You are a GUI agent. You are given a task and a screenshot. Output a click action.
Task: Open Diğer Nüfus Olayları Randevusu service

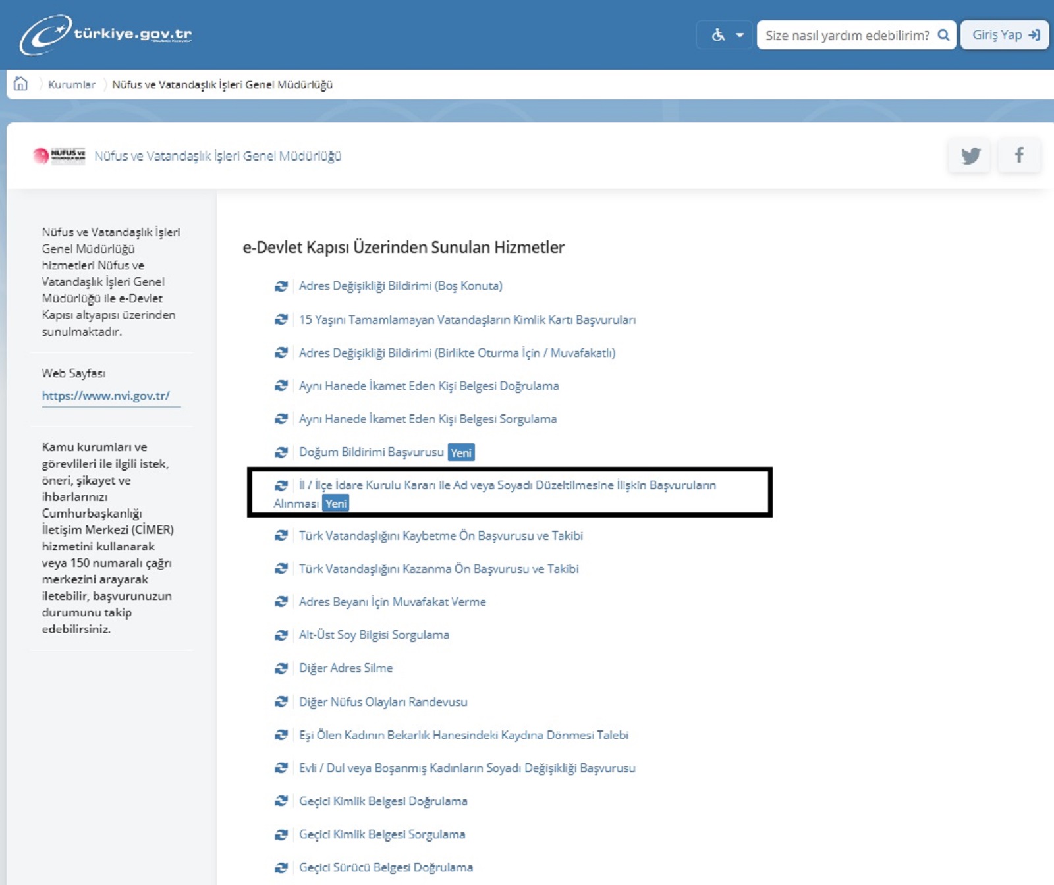tap(383, 702)
